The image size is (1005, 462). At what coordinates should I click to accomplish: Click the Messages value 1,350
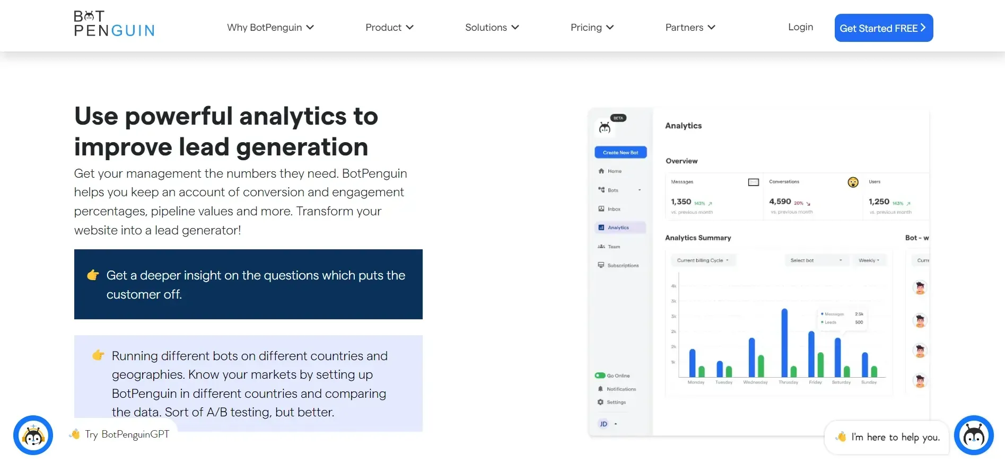681,202
